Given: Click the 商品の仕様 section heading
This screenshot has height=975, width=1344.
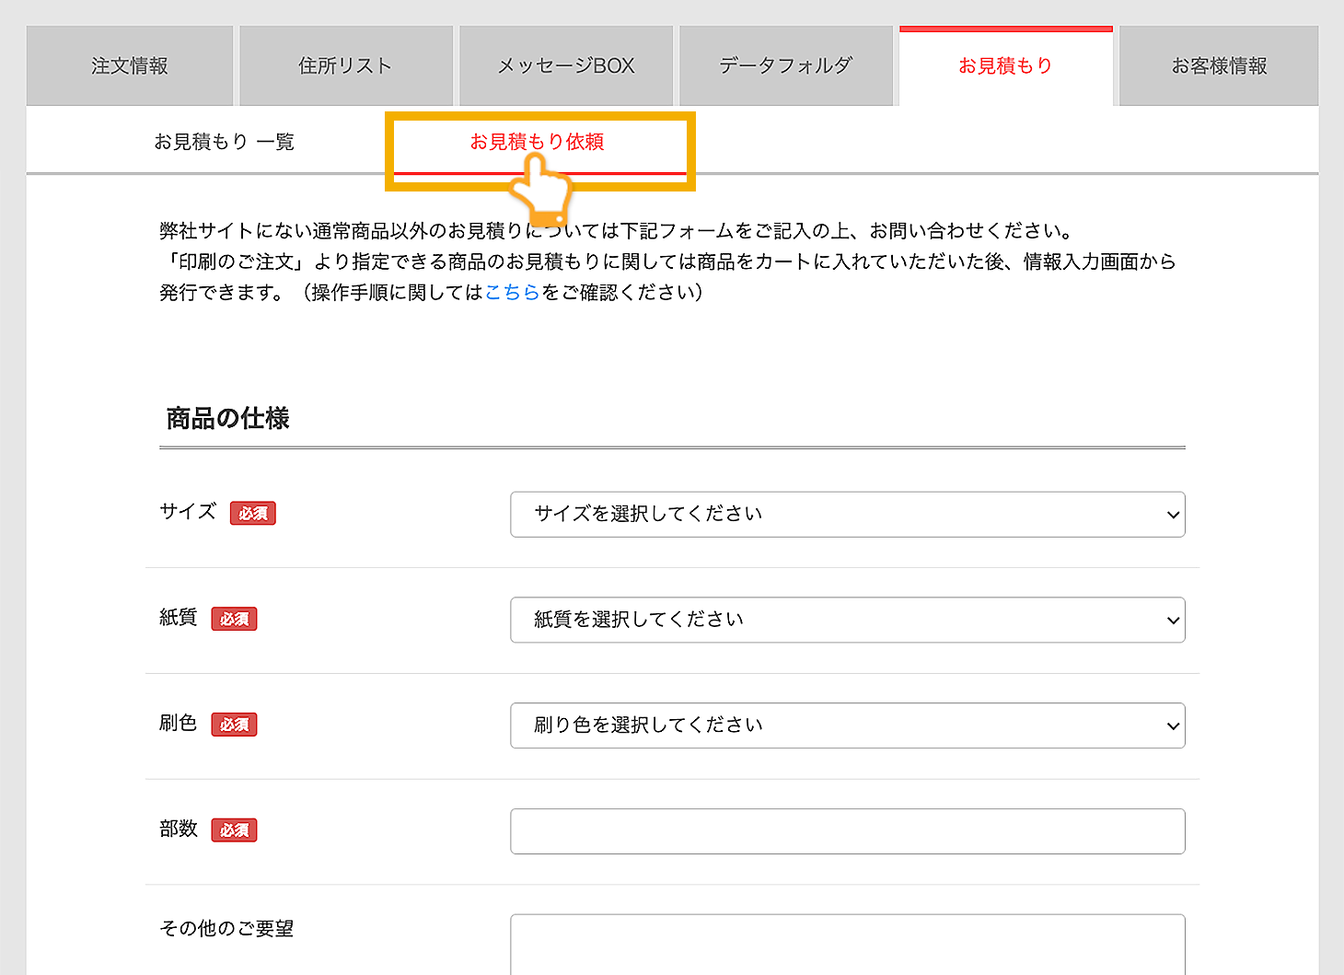Looking at the screenshot, I should coord(227,419).
